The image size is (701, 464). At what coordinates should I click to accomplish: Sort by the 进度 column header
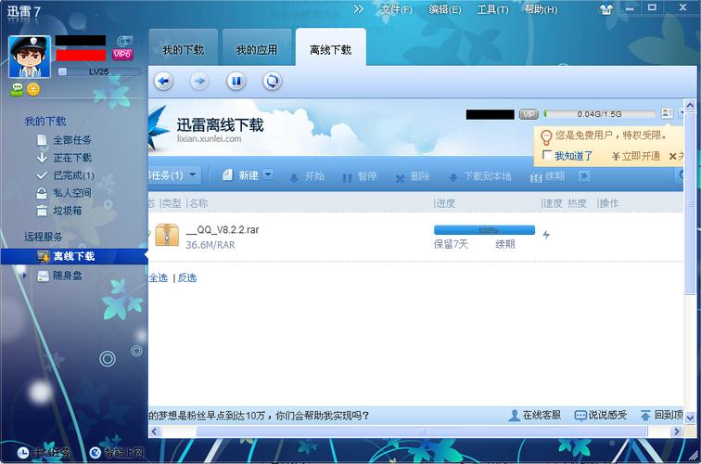click(445, 203)
